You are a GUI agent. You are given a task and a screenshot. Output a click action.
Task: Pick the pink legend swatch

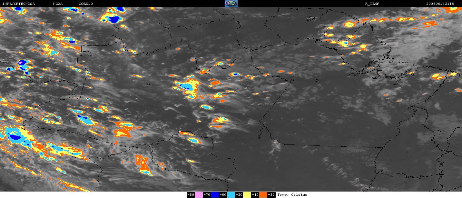(x=199, y=195)
